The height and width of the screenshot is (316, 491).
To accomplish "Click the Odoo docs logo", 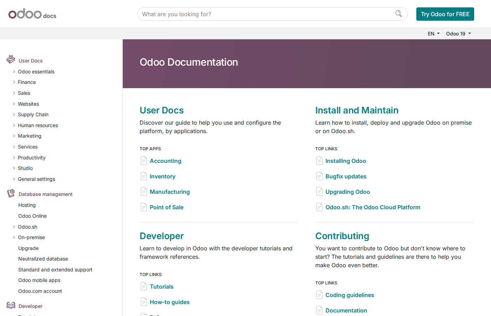I will coord(32,14).
